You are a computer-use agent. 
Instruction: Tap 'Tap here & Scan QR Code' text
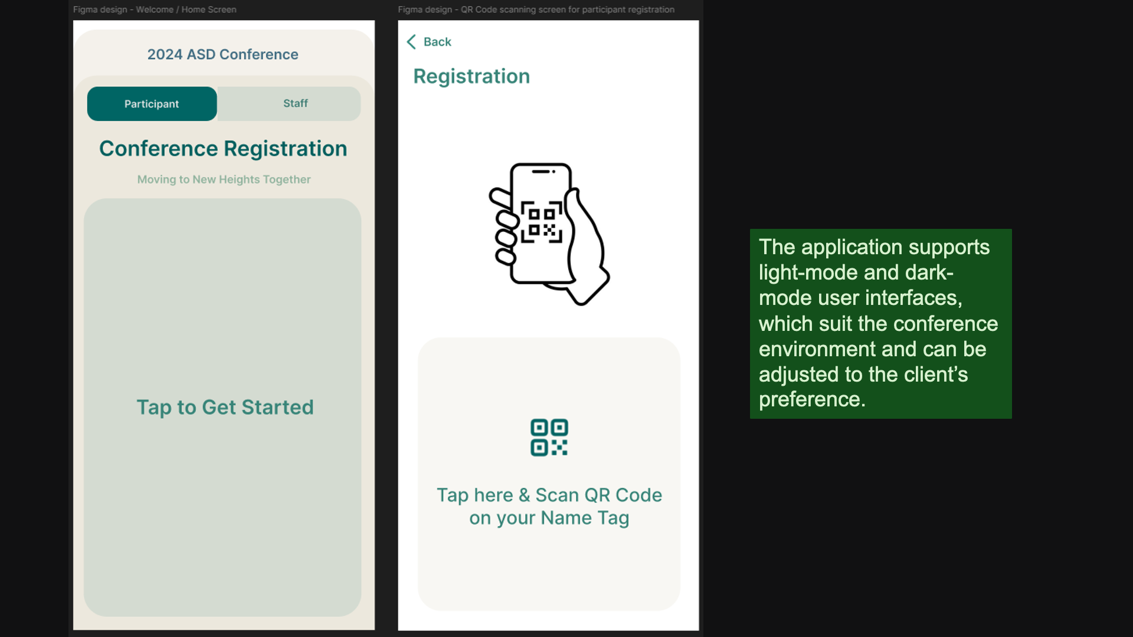point(549,495)
